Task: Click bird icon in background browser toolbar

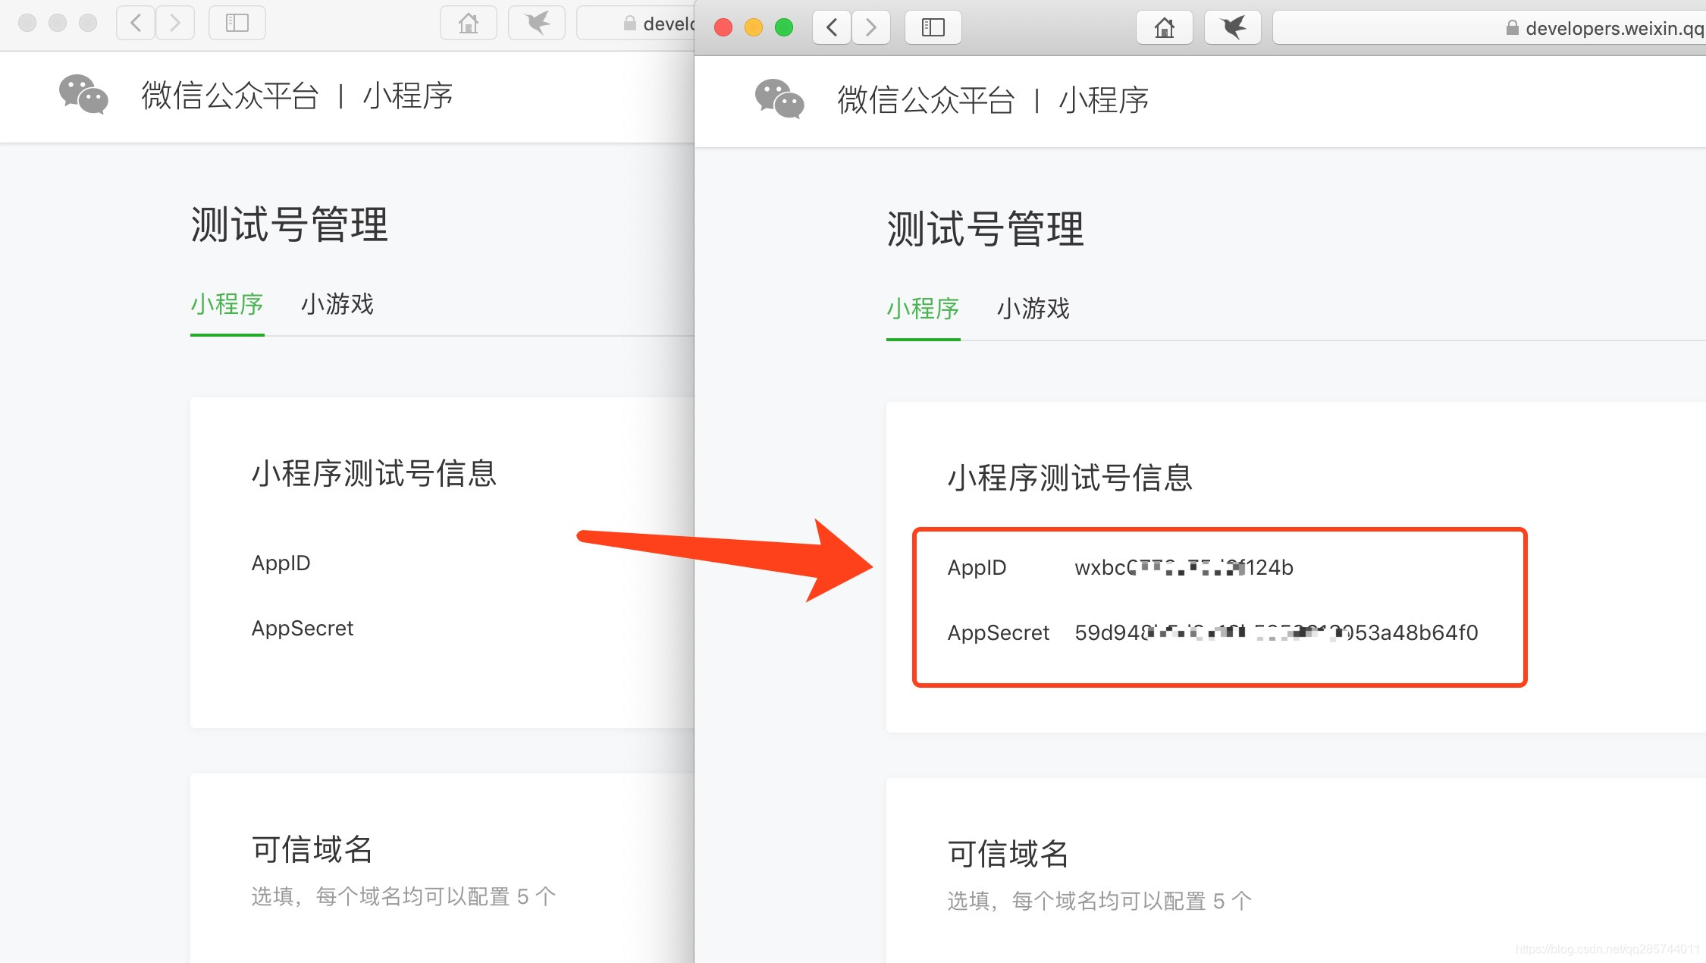Action: pos(537,23)
